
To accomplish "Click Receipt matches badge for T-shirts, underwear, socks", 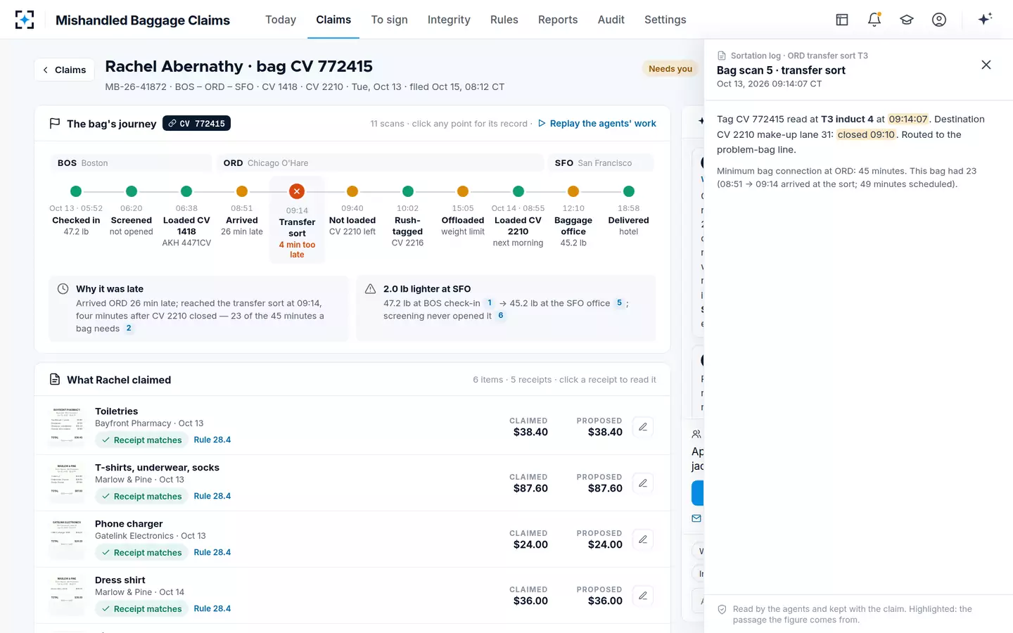I will 141,497.
